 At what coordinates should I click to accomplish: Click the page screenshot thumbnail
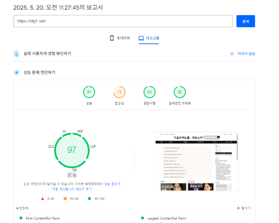(196, 162)
